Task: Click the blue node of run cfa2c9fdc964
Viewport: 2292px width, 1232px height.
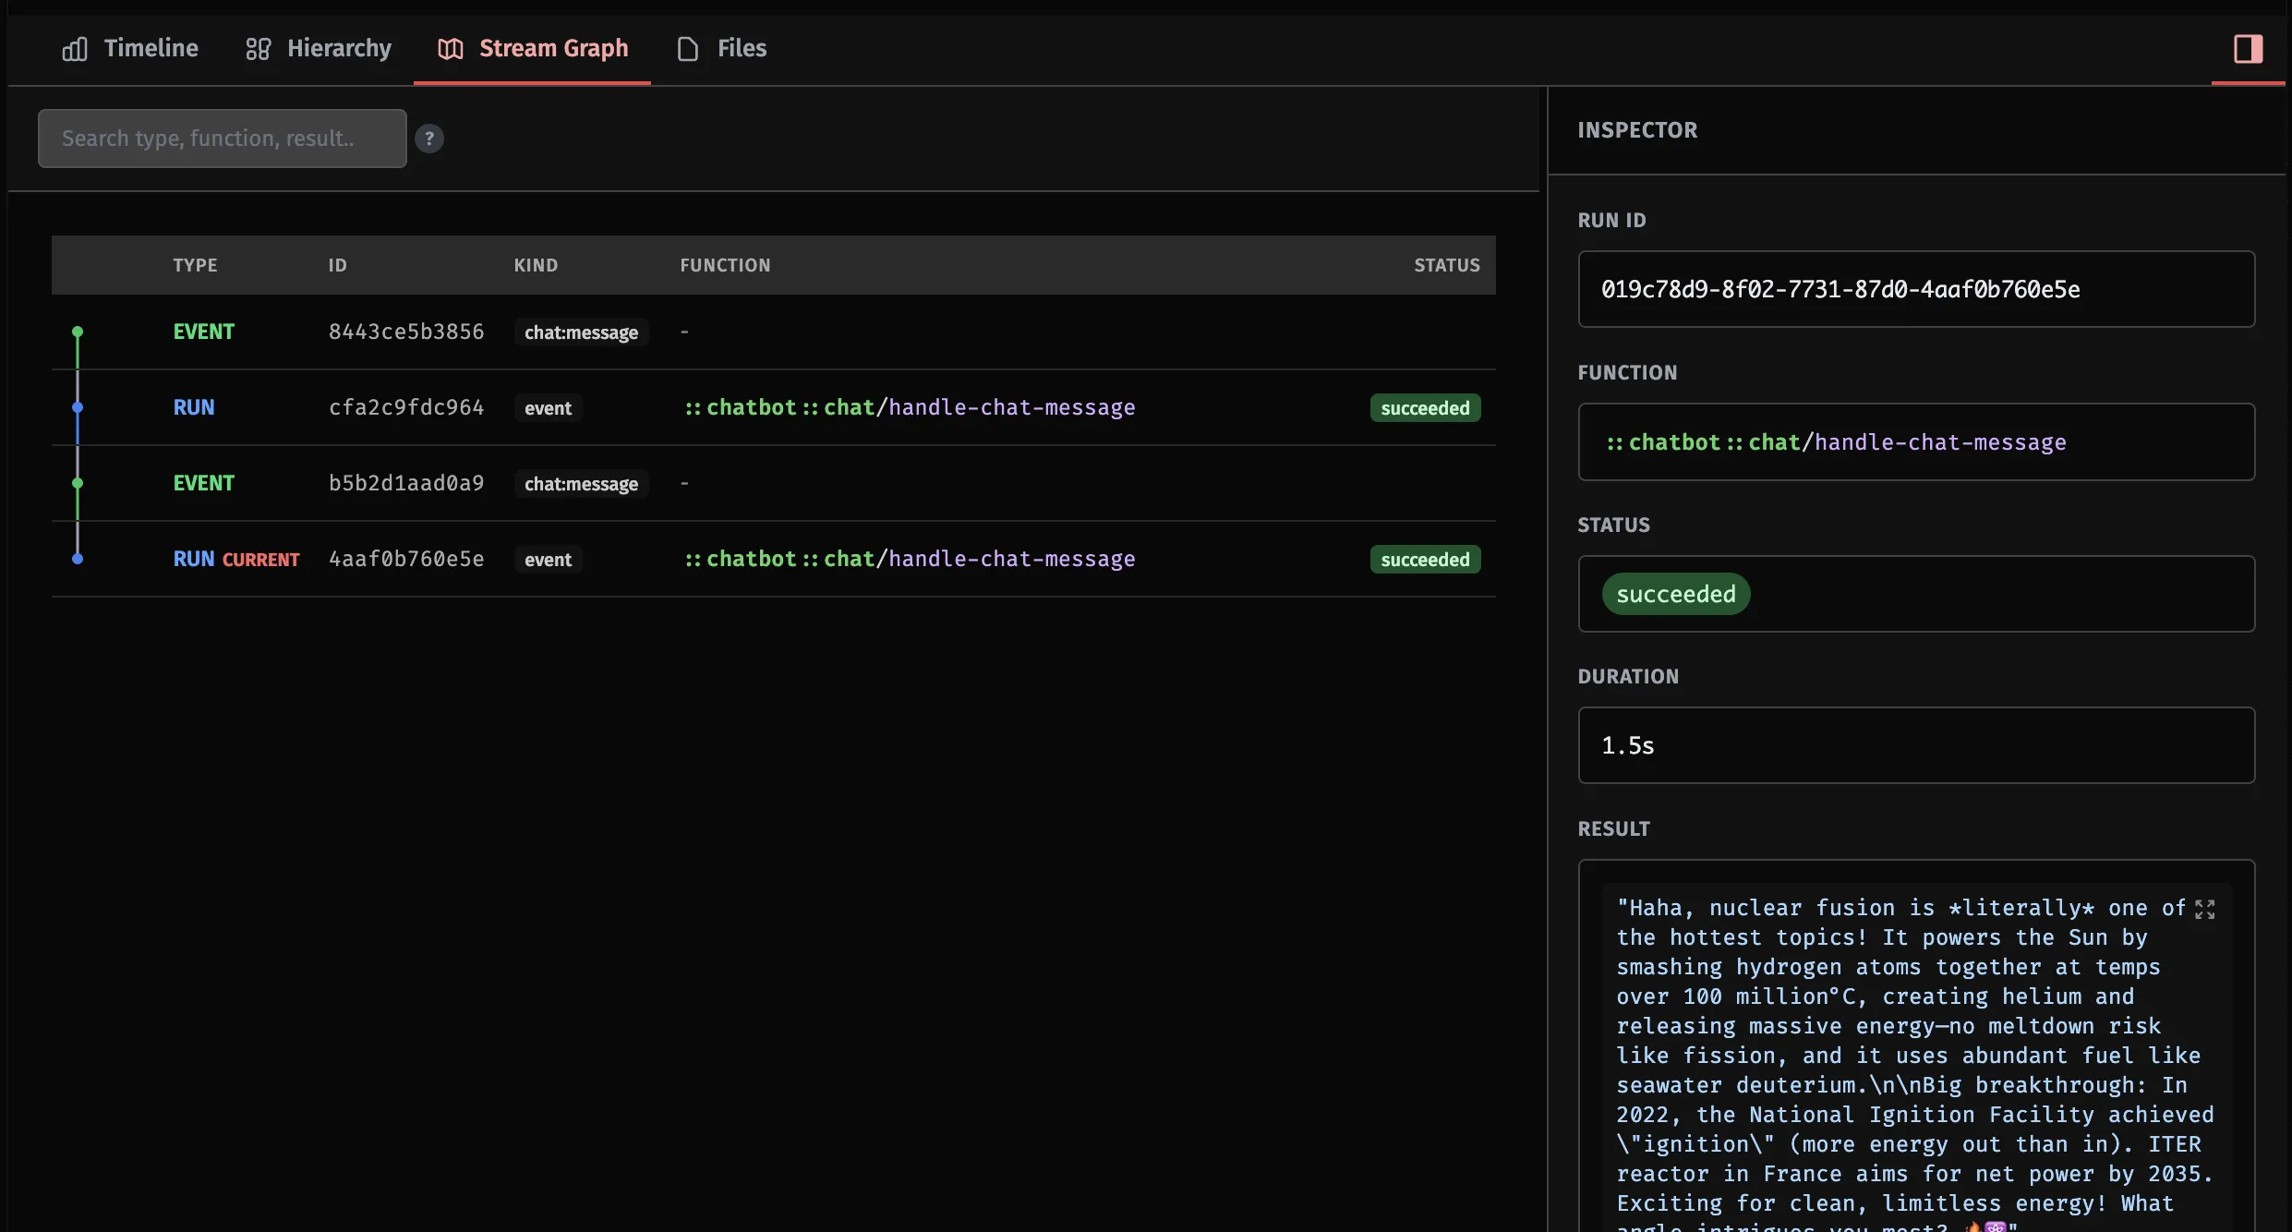Action: (78, 407)
